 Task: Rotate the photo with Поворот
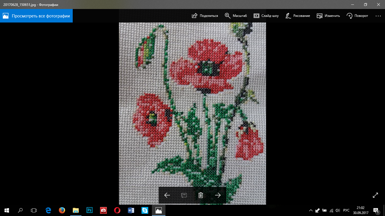click(357, 16)
